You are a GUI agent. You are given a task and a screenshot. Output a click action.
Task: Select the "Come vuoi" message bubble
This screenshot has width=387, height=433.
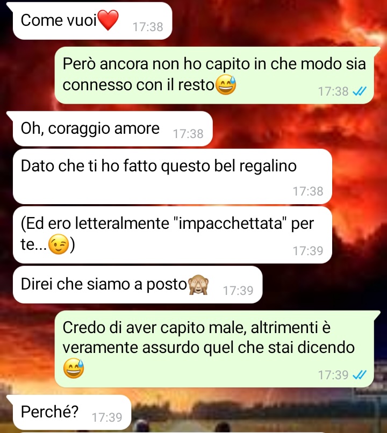[x=92, y=21]
